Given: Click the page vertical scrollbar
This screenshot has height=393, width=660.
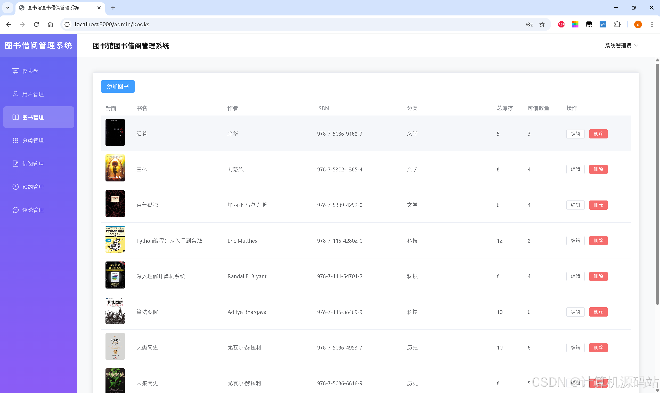Looking at the screenshot, I should 657,185.
